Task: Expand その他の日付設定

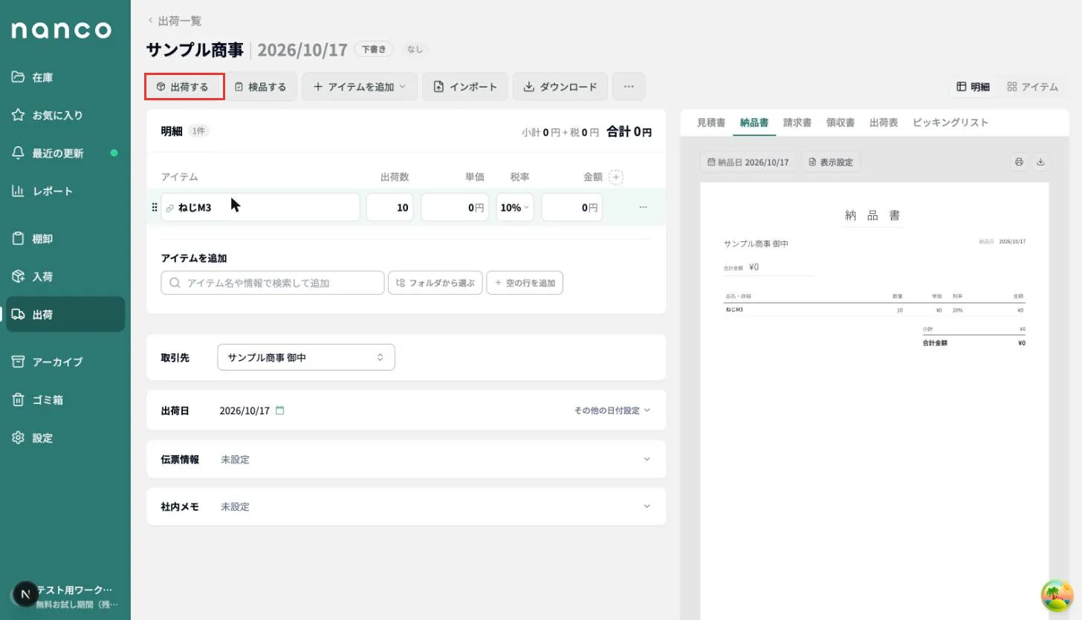Action: tap(612, 411)
